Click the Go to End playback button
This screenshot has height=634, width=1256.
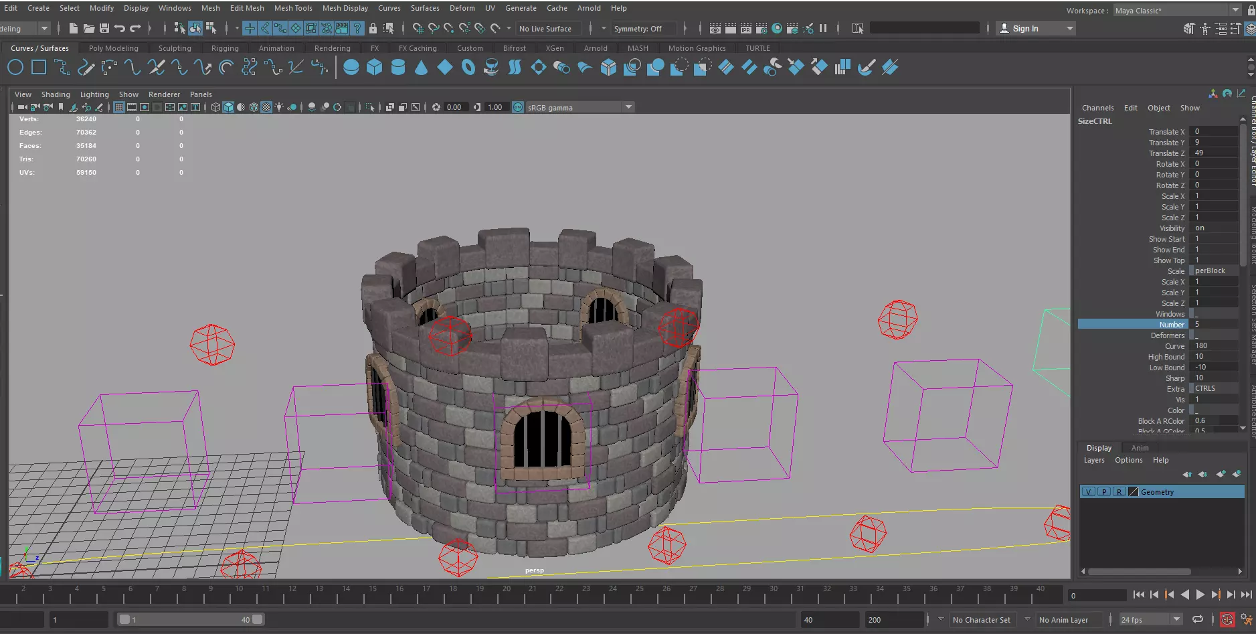(x=1247, y=595)
